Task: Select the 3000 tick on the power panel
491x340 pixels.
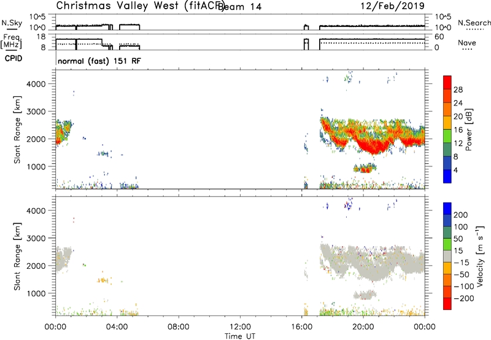Action: [x=36, y=112]
